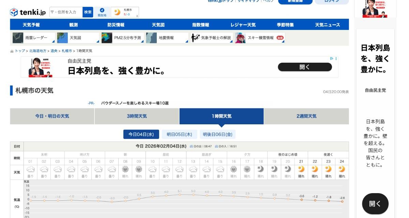Click the 雨雲レーダー radar map thumbnail
The height and width of the screenshot is (218, 409).
tap(18, 38)
